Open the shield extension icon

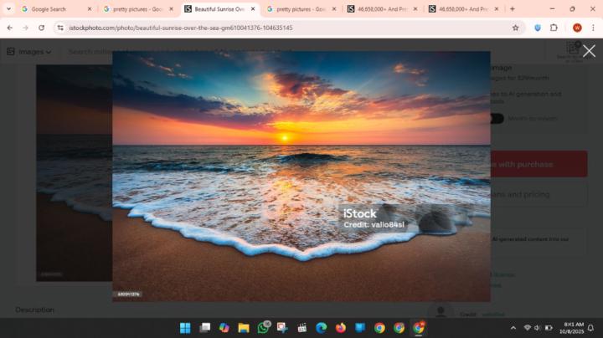pyautogui.click(x=538, y=28)
